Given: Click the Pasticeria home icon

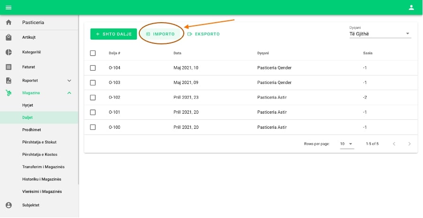Looking at the screenshot, I should click(9, 23).
